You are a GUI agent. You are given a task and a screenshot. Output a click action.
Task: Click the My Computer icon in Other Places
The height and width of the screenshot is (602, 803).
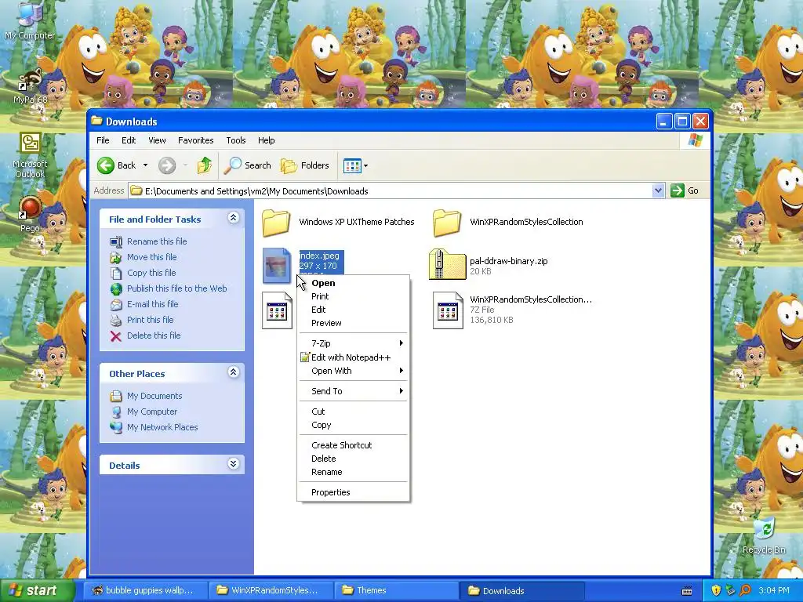116,412
